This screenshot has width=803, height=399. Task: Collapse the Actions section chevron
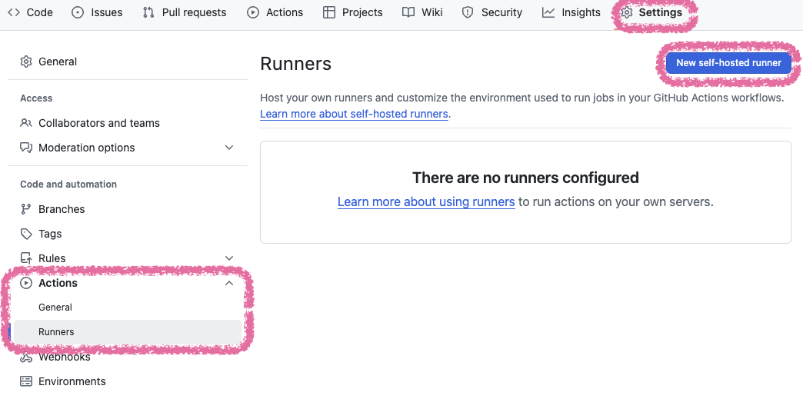[x=229, y=283]
